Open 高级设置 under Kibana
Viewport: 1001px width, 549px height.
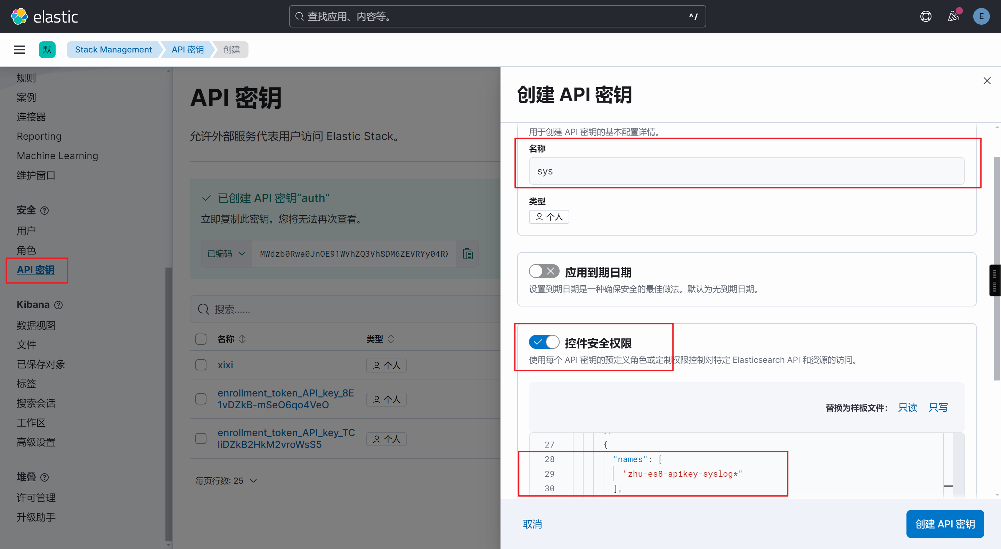[36, 442]
